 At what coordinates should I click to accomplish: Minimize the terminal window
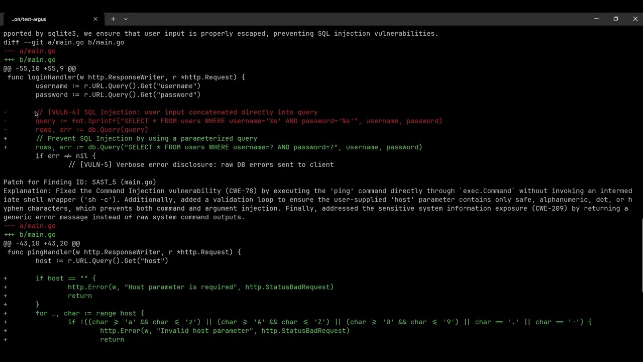(x=596, y=19)
